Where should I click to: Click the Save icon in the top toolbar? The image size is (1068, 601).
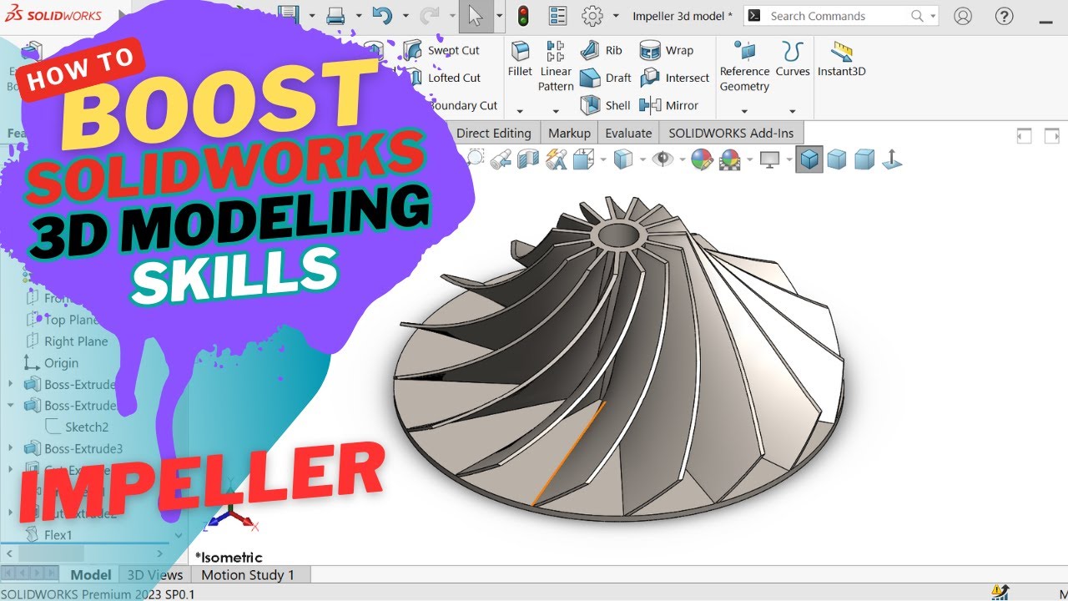coord(289,15)
